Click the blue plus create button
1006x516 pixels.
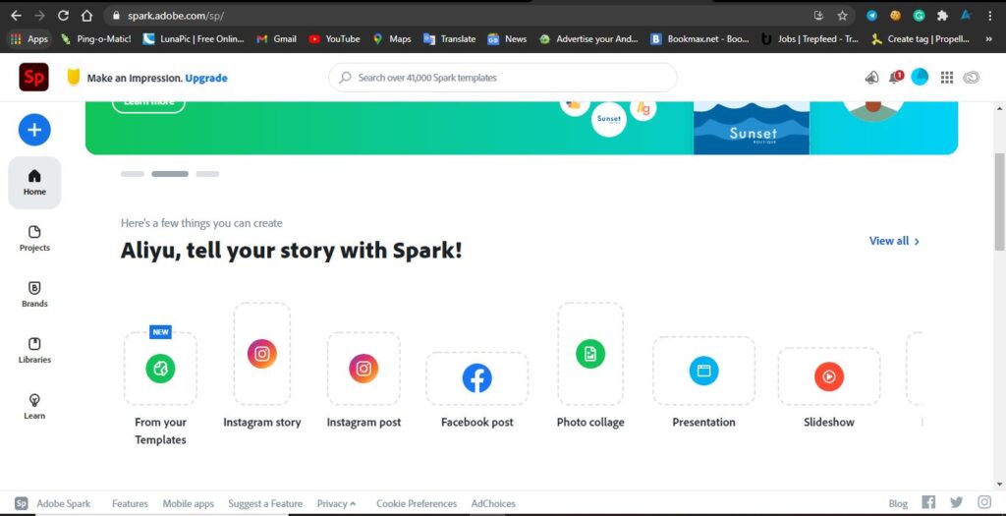coord(34,130)
